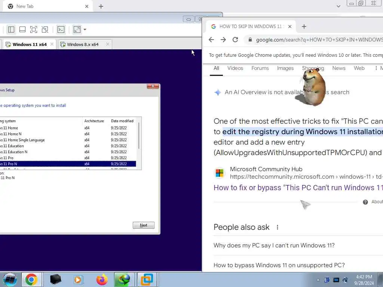
Task: Select Windows 11 Education N row
Action: (68, 152)
